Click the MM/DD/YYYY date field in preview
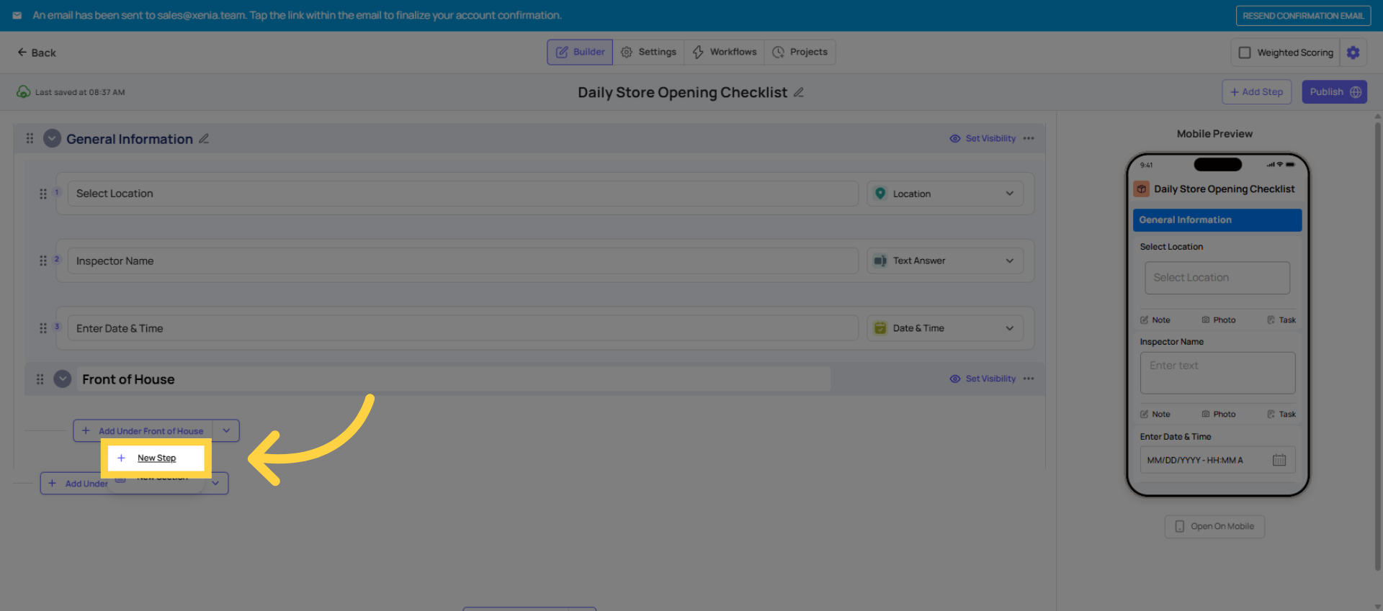 pyautogui.click(x=1217, y=460)
